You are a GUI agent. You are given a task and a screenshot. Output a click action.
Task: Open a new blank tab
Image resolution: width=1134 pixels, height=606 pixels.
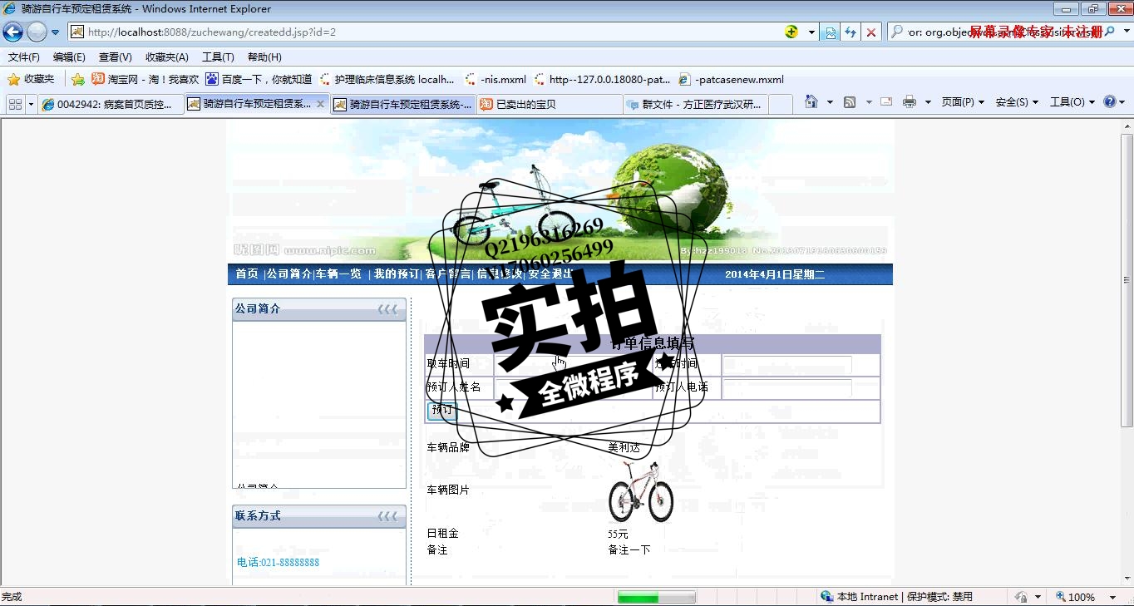tap(781, 104)
